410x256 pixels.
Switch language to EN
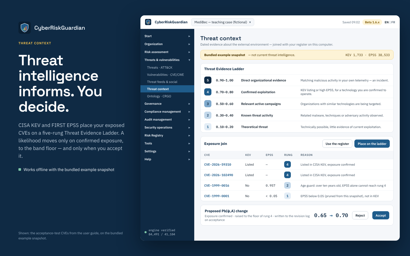tap(386, 22)
